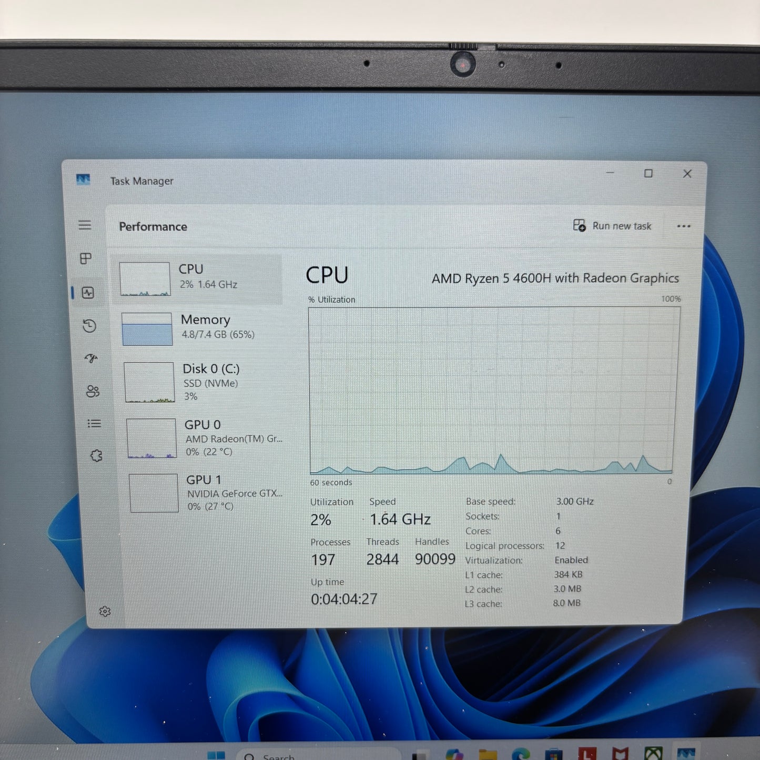Close the Task Manager window
760x760 pixels.
tap(687, 174)
